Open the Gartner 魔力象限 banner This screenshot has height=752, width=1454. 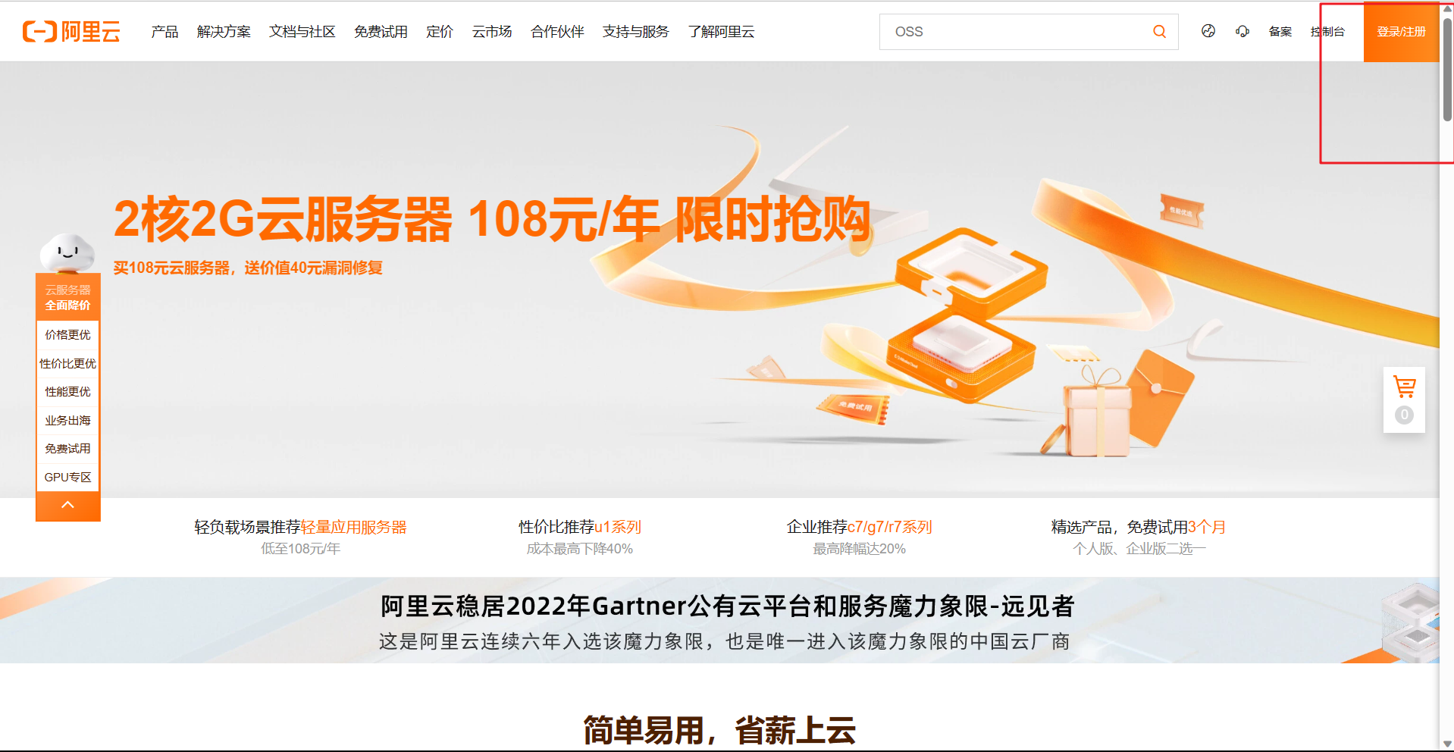(719, 620)
